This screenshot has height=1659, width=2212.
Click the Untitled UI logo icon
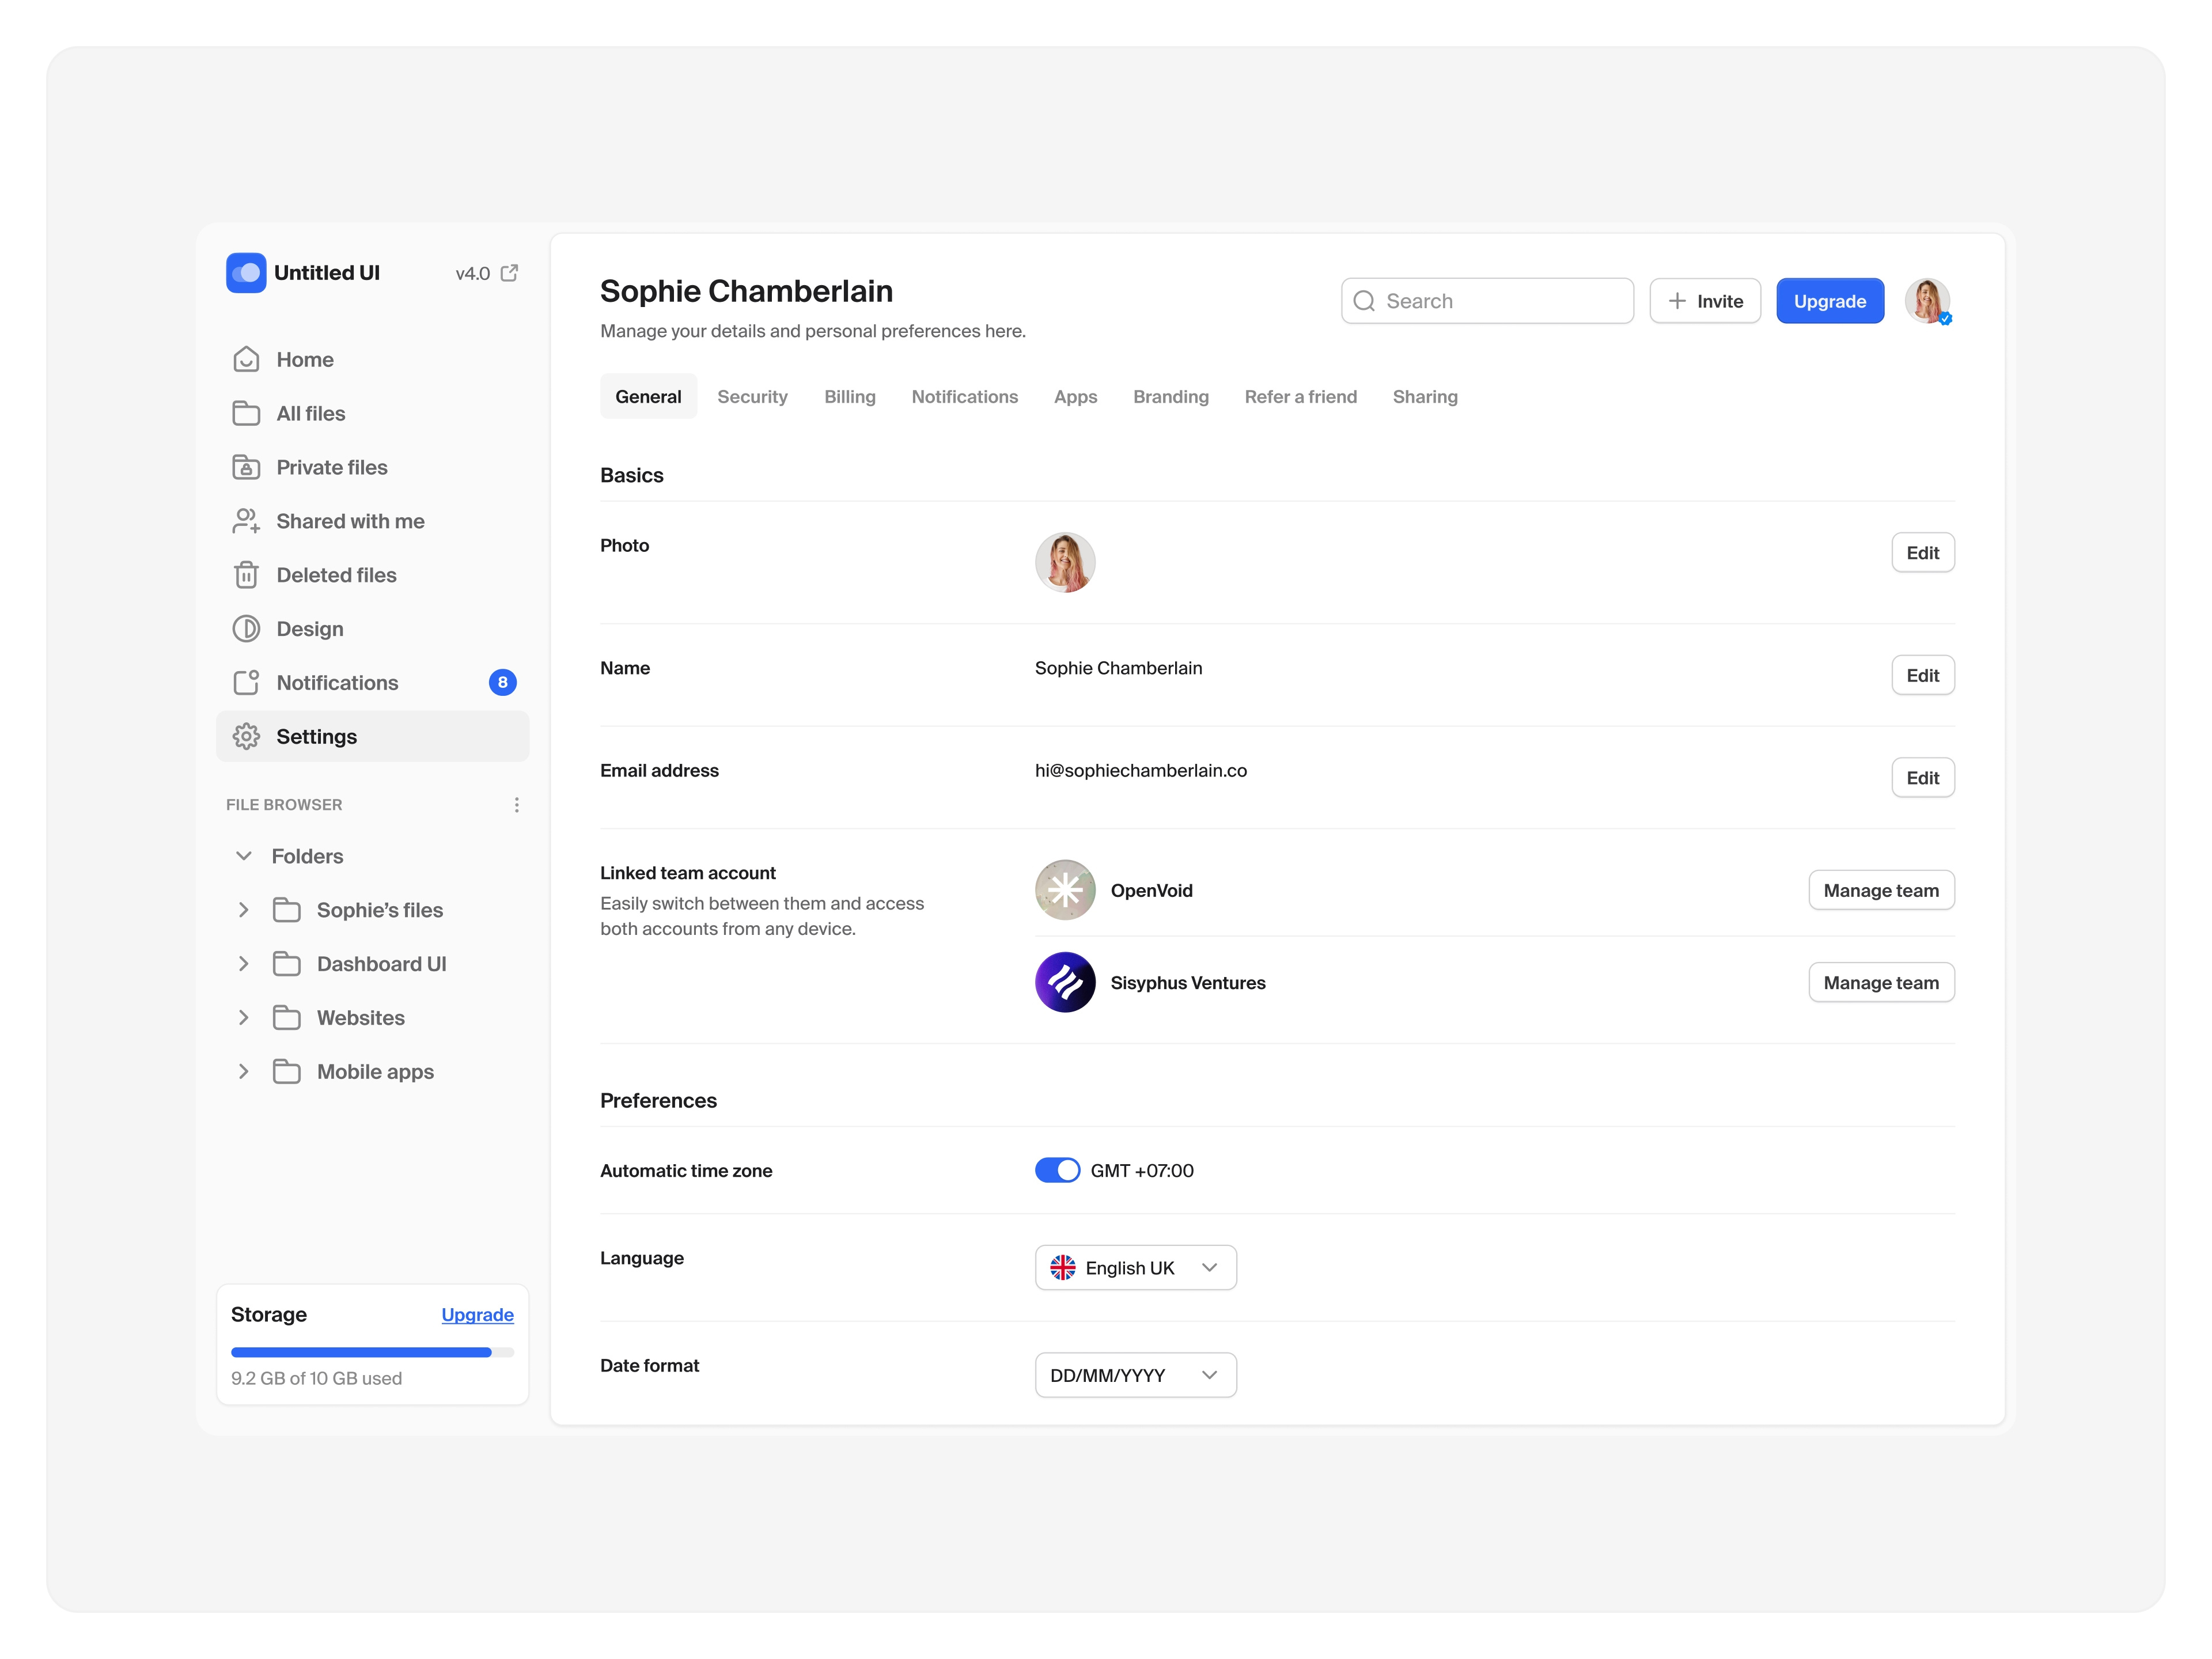click(x=246, y=272)
